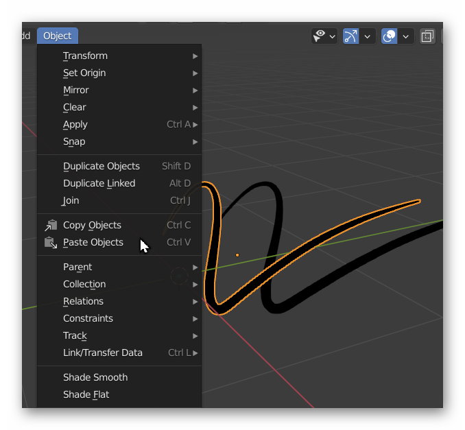Open the gizmo options dropdown arrow
The height and width of the screenshot is (430, 465).
point(368,36)
